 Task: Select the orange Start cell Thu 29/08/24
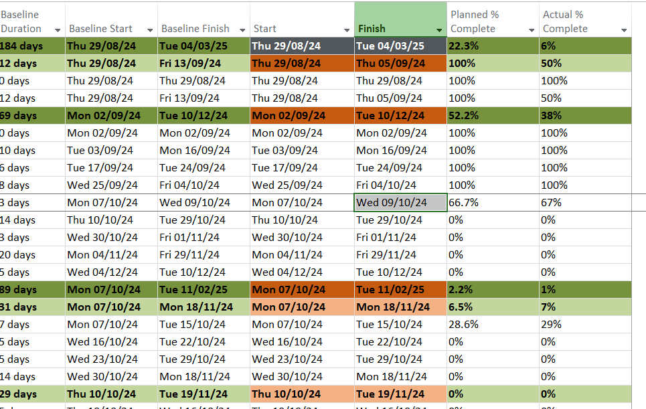pos(302,64)
